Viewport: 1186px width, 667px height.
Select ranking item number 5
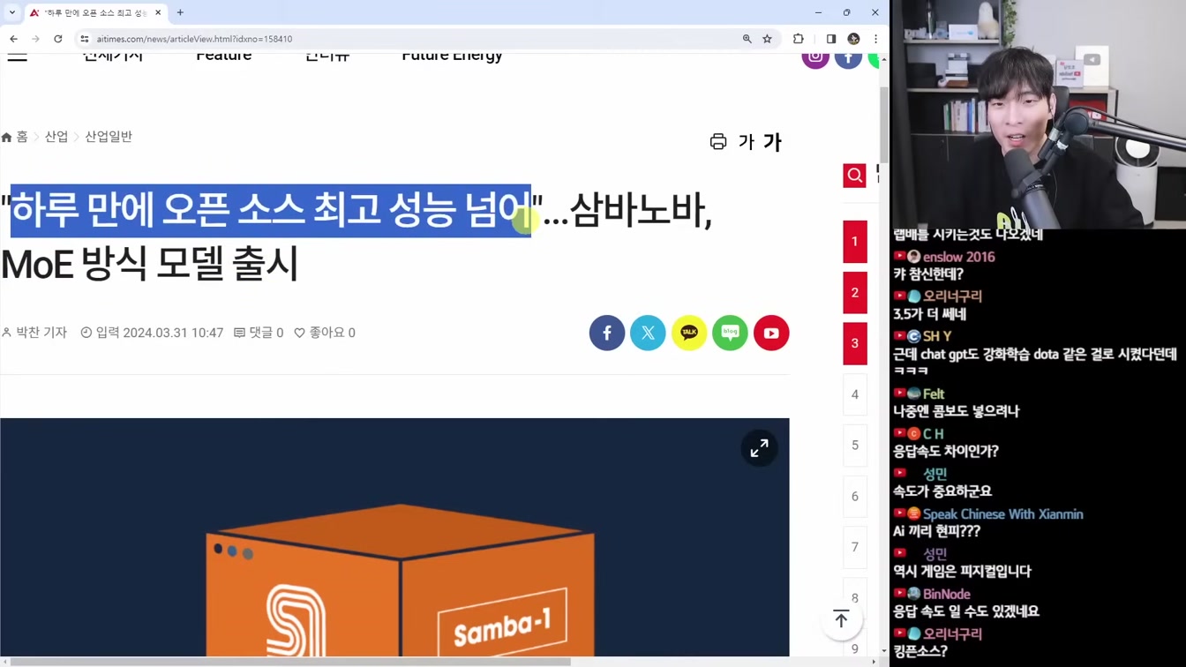click(855, 446)
